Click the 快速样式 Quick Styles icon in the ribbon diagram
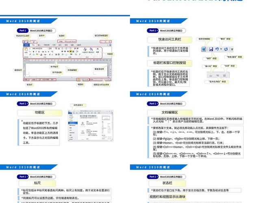This screenshot has height=203, width=260. click(85, 49)
